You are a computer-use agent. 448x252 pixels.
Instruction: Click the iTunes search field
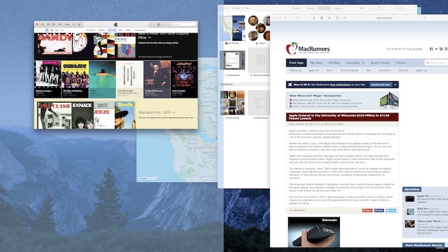(x=184, y=24)
